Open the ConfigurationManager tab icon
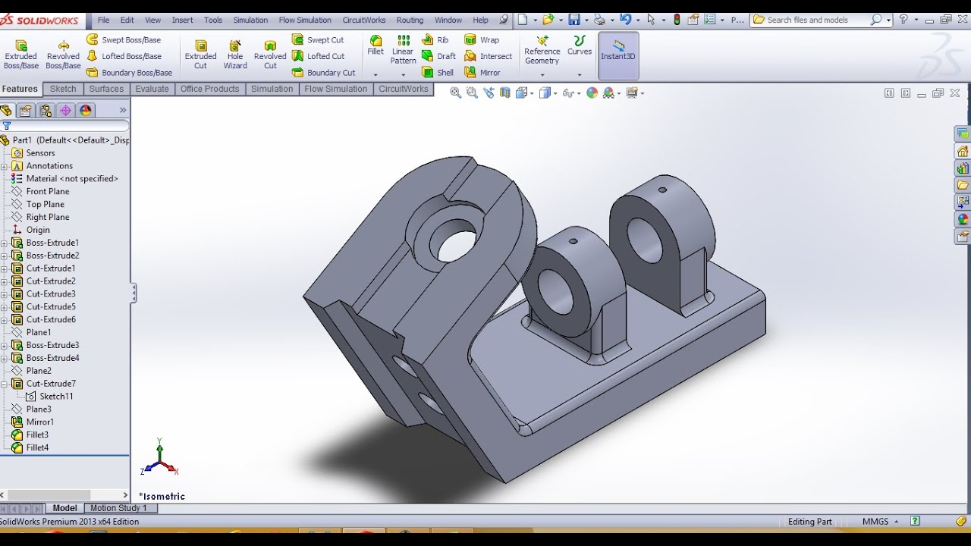 46,111
